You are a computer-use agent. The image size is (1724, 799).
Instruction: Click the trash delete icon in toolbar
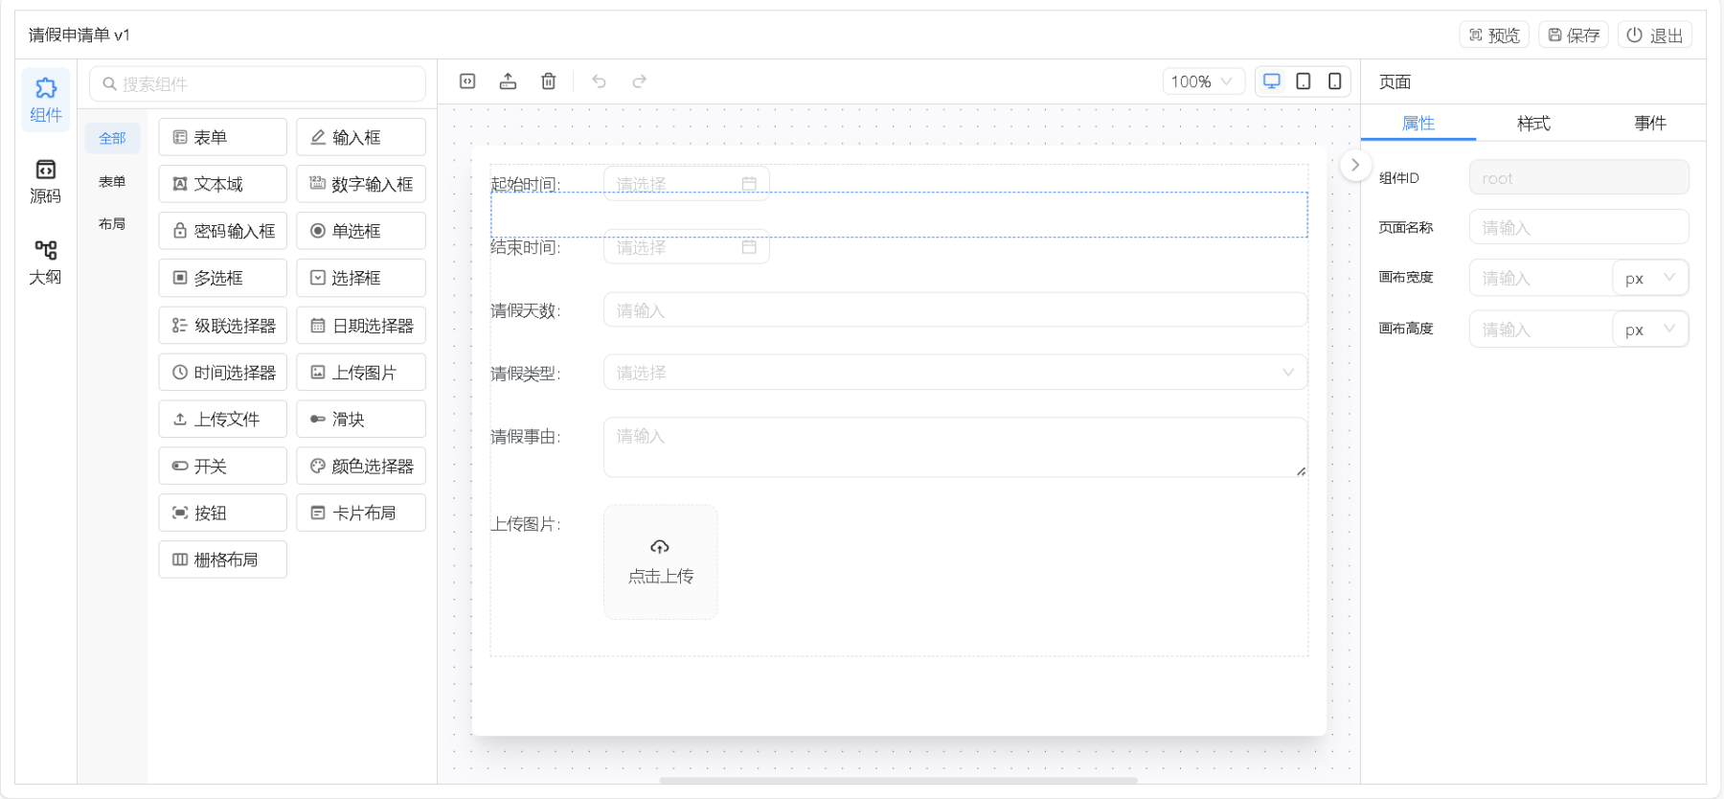(x=548, y=81)
